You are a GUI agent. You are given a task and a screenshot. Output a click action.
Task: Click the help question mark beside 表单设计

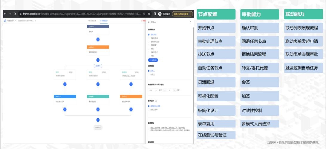[x=156, y=101]
